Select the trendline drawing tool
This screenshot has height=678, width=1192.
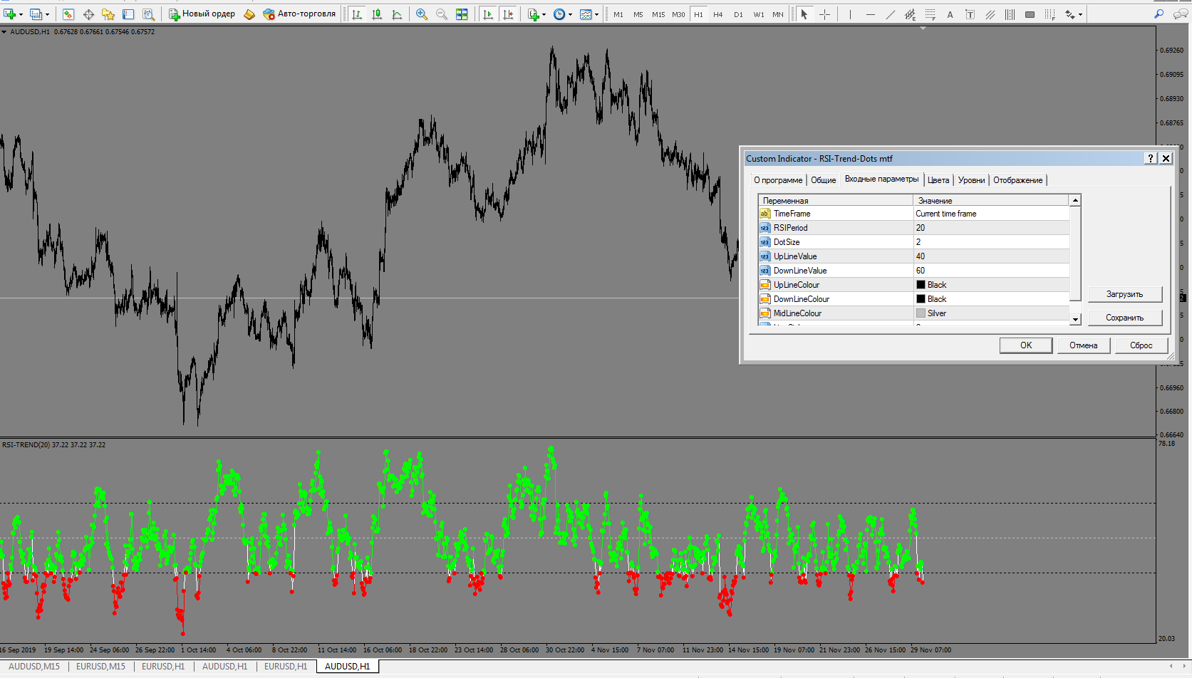[890, 14]
